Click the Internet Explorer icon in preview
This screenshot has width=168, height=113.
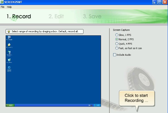9,69
